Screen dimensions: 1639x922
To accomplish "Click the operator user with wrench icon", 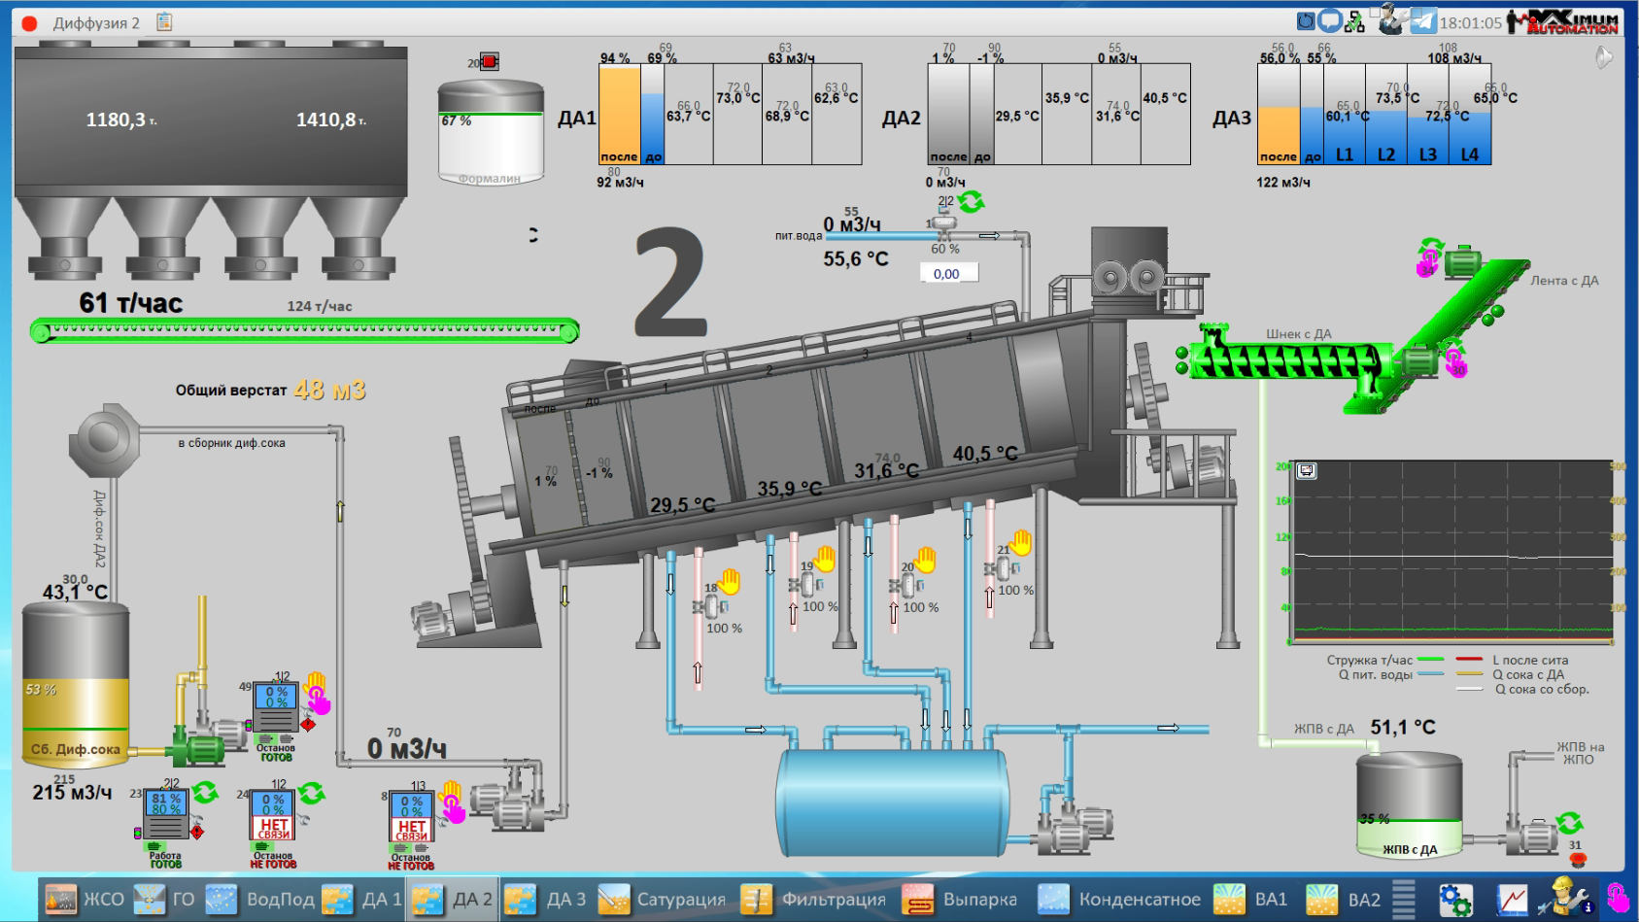I will coord(1393,19).
